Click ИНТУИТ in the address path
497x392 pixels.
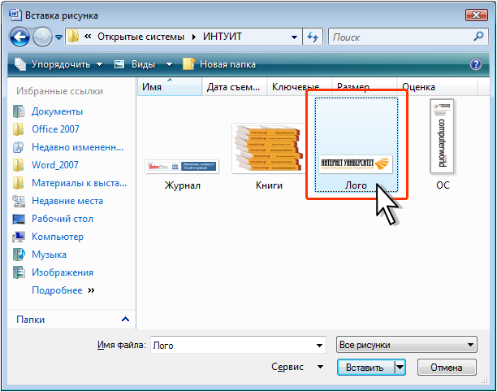pyautogui.click(x=223, y=37)
